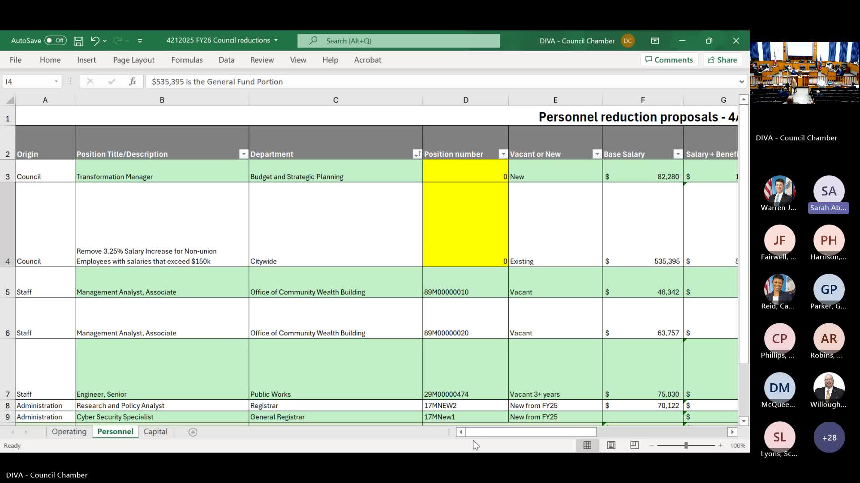
Task: Expand the formula bar with chevron
Action: pos(741,82)
